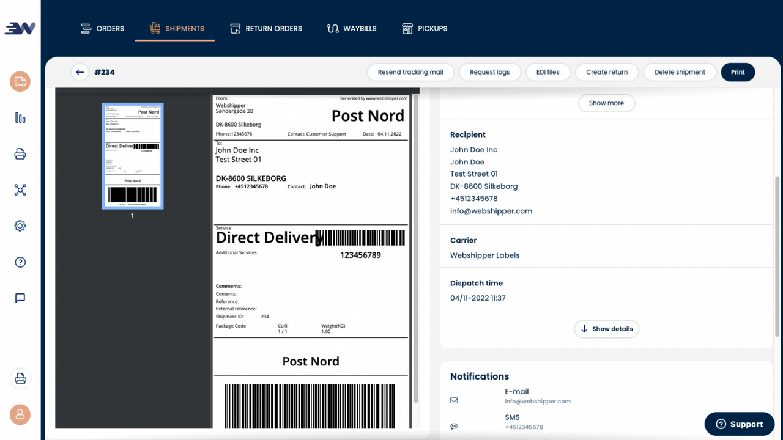Open the Orders tab
The image size is (783, 440).
click(103, 28)
